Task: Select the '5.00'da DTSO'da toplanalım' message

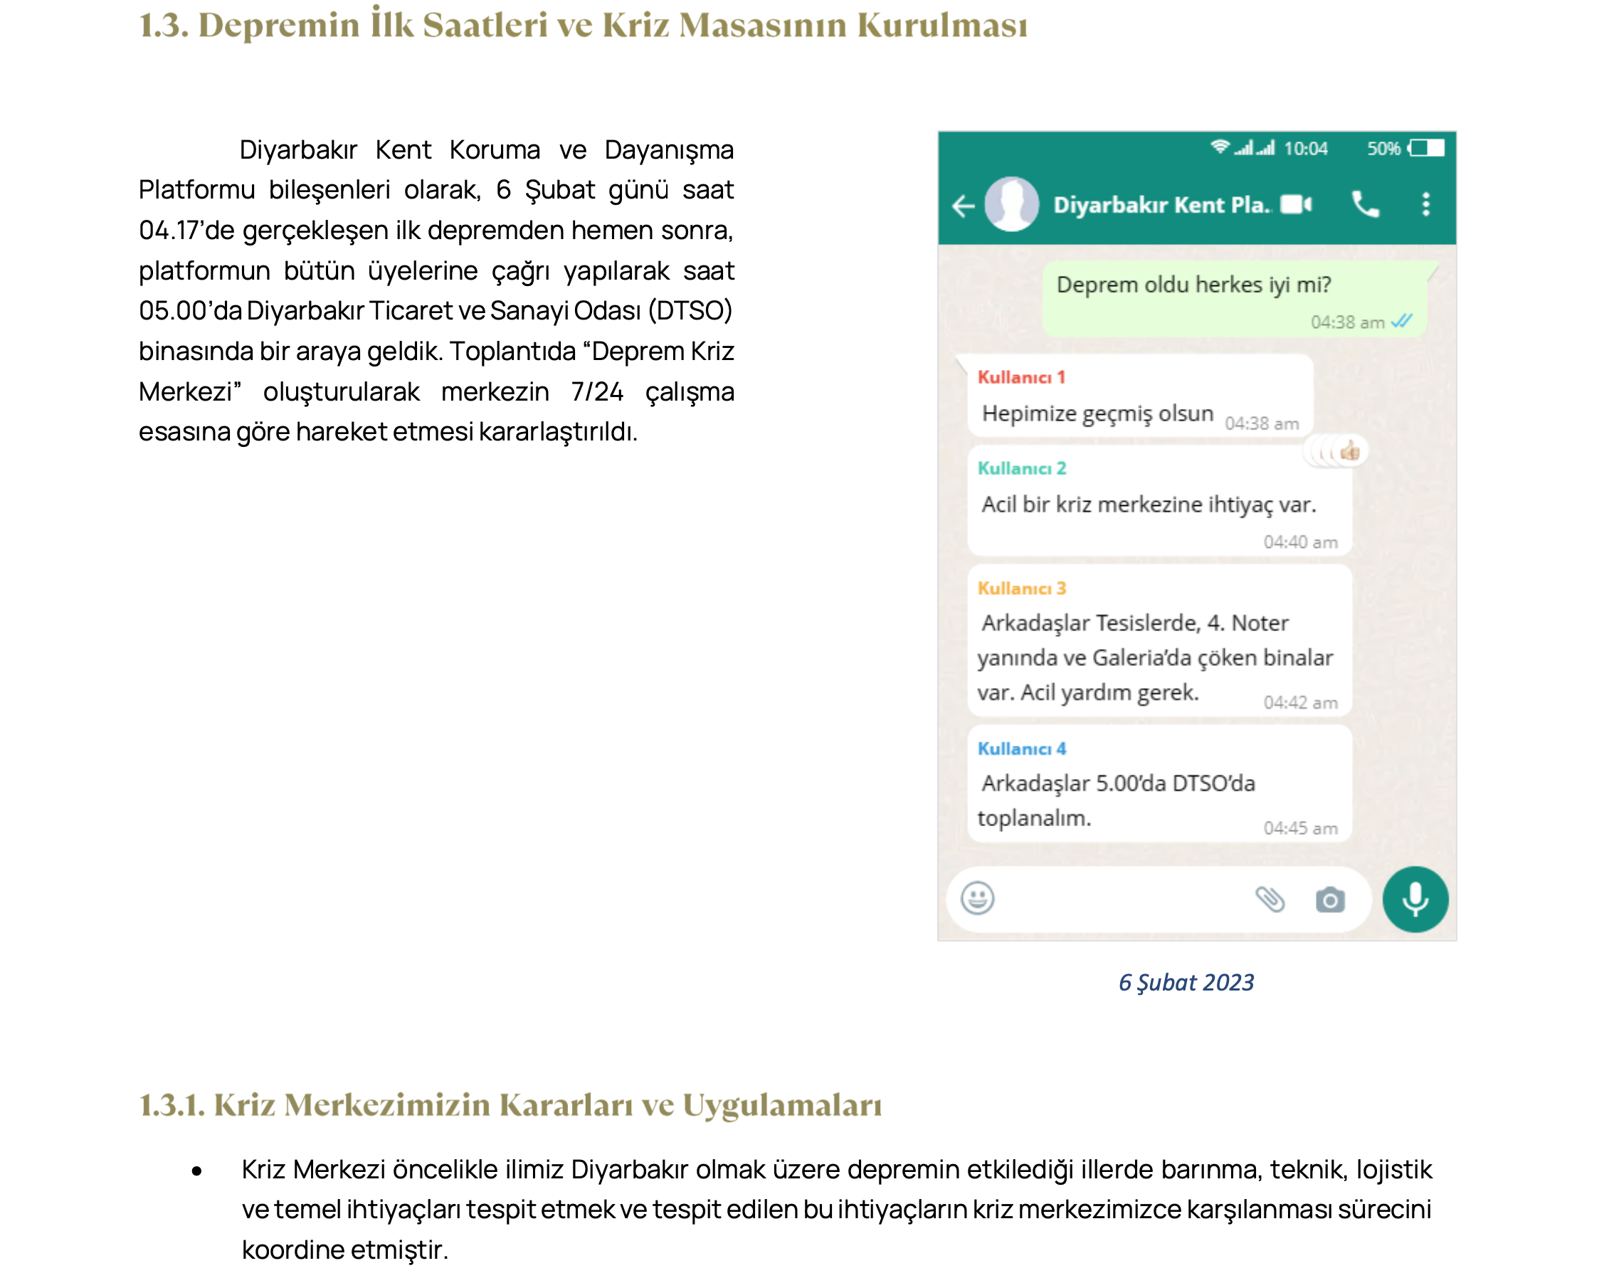Action: pos(1159,784)
